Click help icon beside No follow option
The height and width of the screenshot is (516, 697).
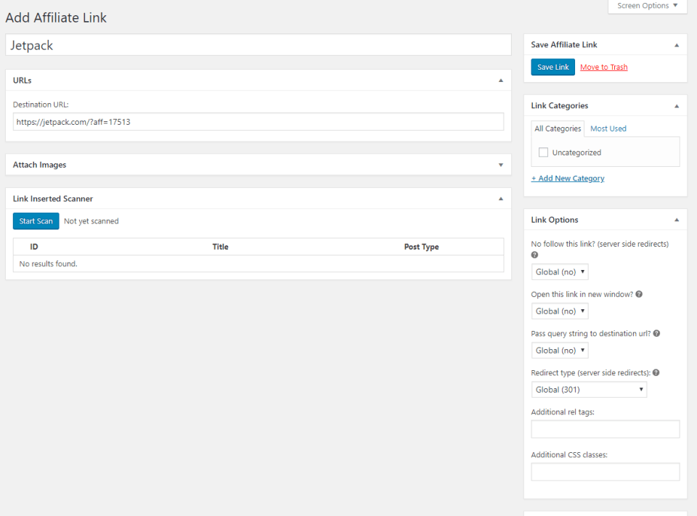tap(535, 255)
